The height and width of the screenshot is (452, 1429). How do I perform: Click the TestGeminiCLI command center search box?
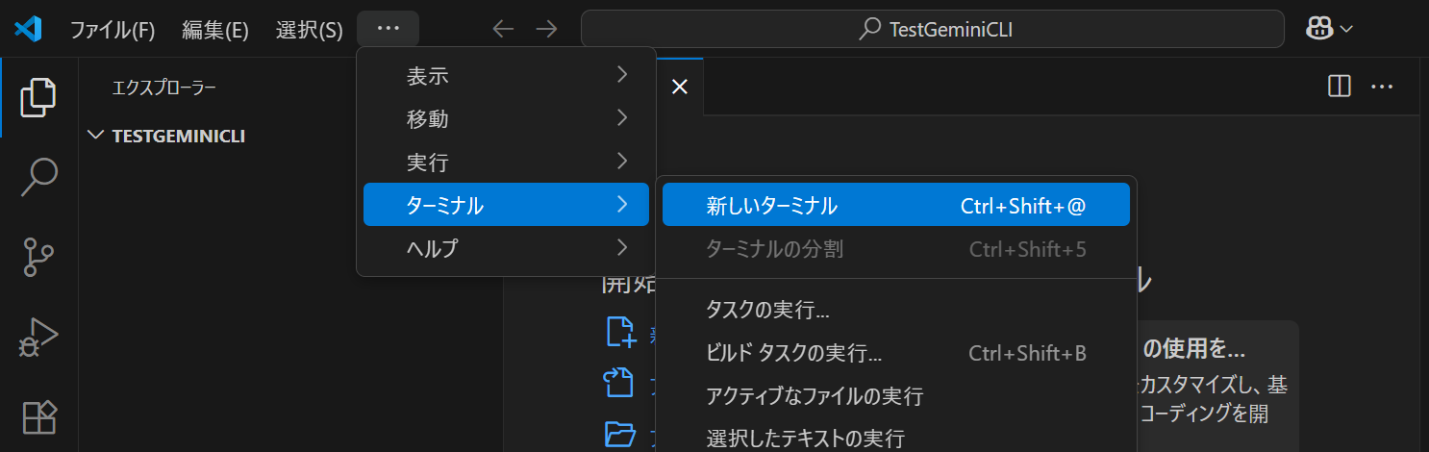point(932,29)
